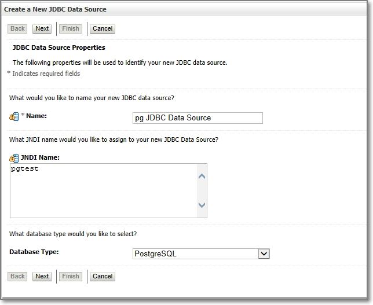Click the top Finish button
The image size is (373, 305).
pos(71,28)
